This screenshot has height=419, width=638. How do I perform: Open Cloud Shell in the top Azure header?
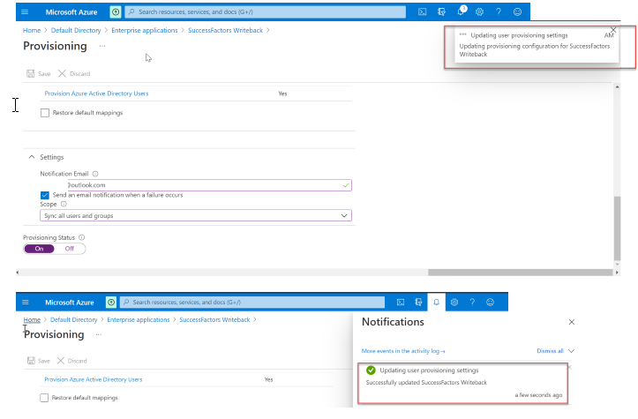423,11
